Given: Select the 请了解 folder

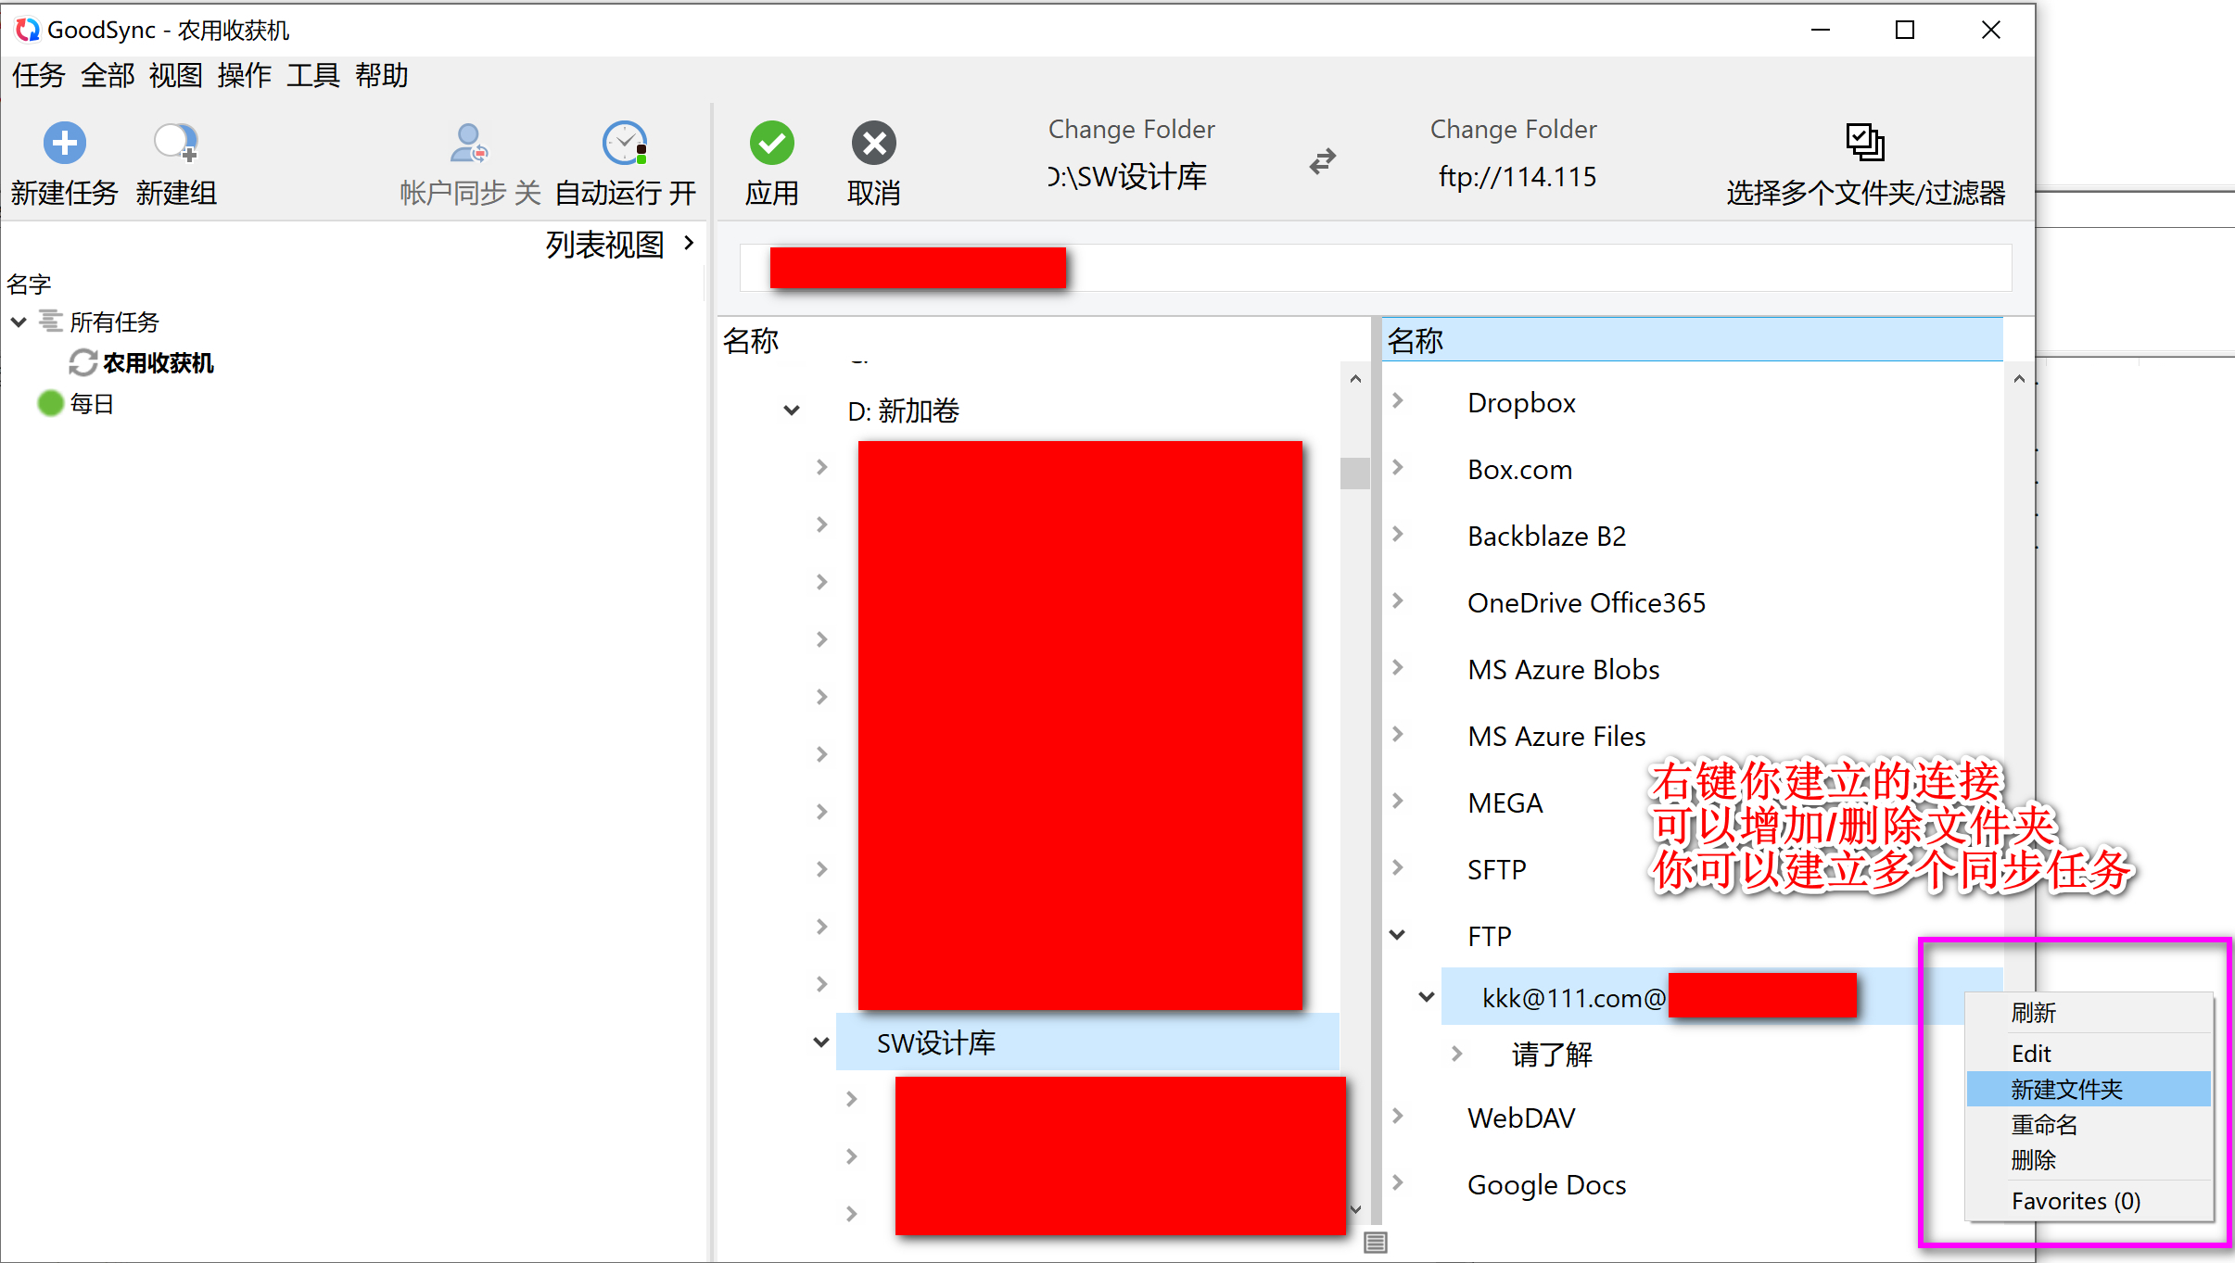Looking at the screenshot, I should tap(1552, 1055).
